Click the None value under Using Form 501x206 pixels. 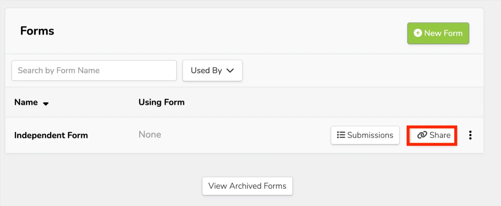(x=150, y=134)
